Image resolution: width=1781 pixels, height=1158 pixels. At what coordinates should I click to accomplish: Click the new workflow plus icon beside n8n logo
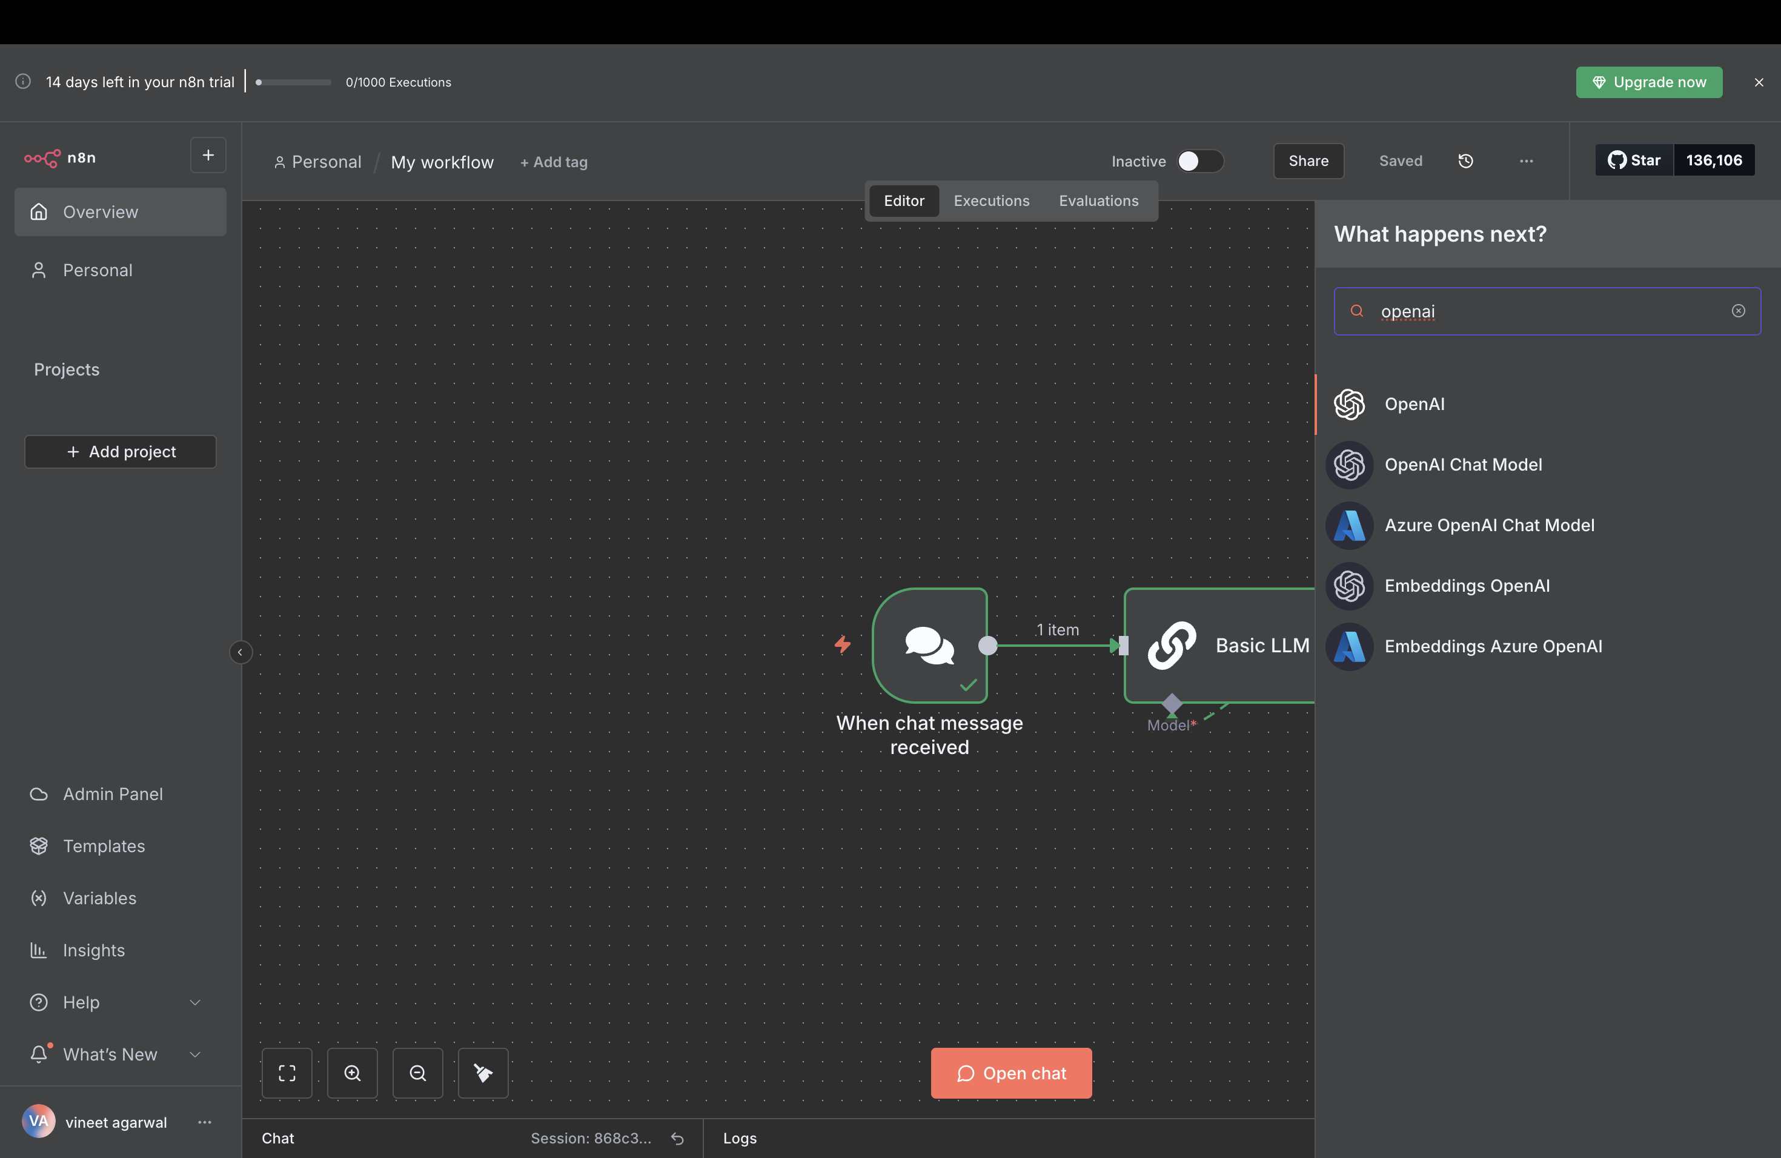[207, 156]
